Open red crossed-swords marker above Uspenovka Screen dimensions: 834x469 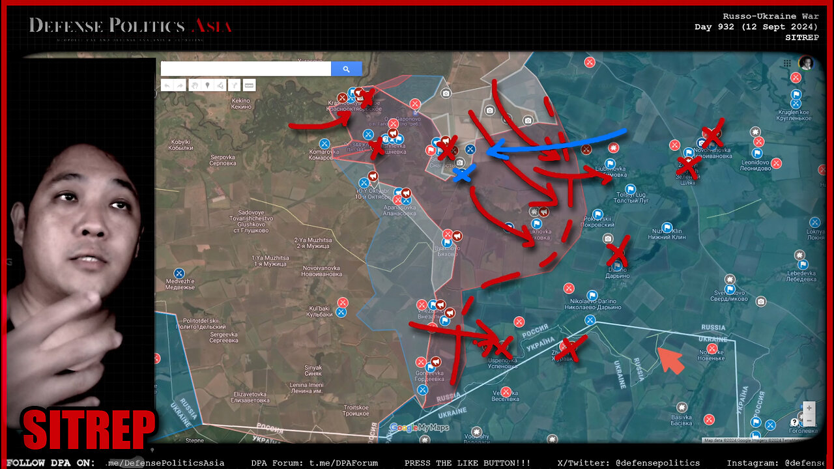[519, 322]
